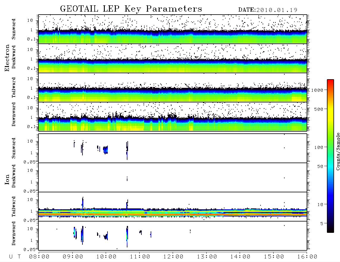Click the Ion group's Duskward label
The image size is (340, 262).
[x=14, y=176]
